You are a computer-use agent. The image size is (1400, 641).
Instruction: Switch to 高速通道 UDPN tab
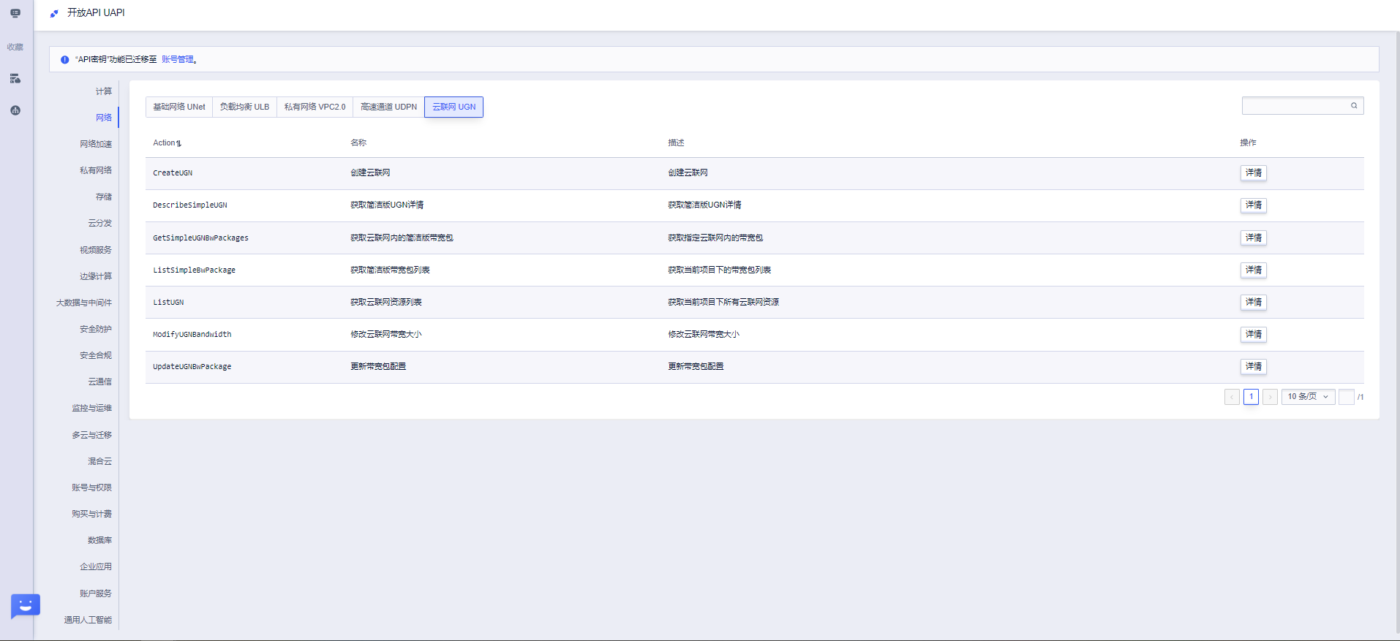pos(388,107)
